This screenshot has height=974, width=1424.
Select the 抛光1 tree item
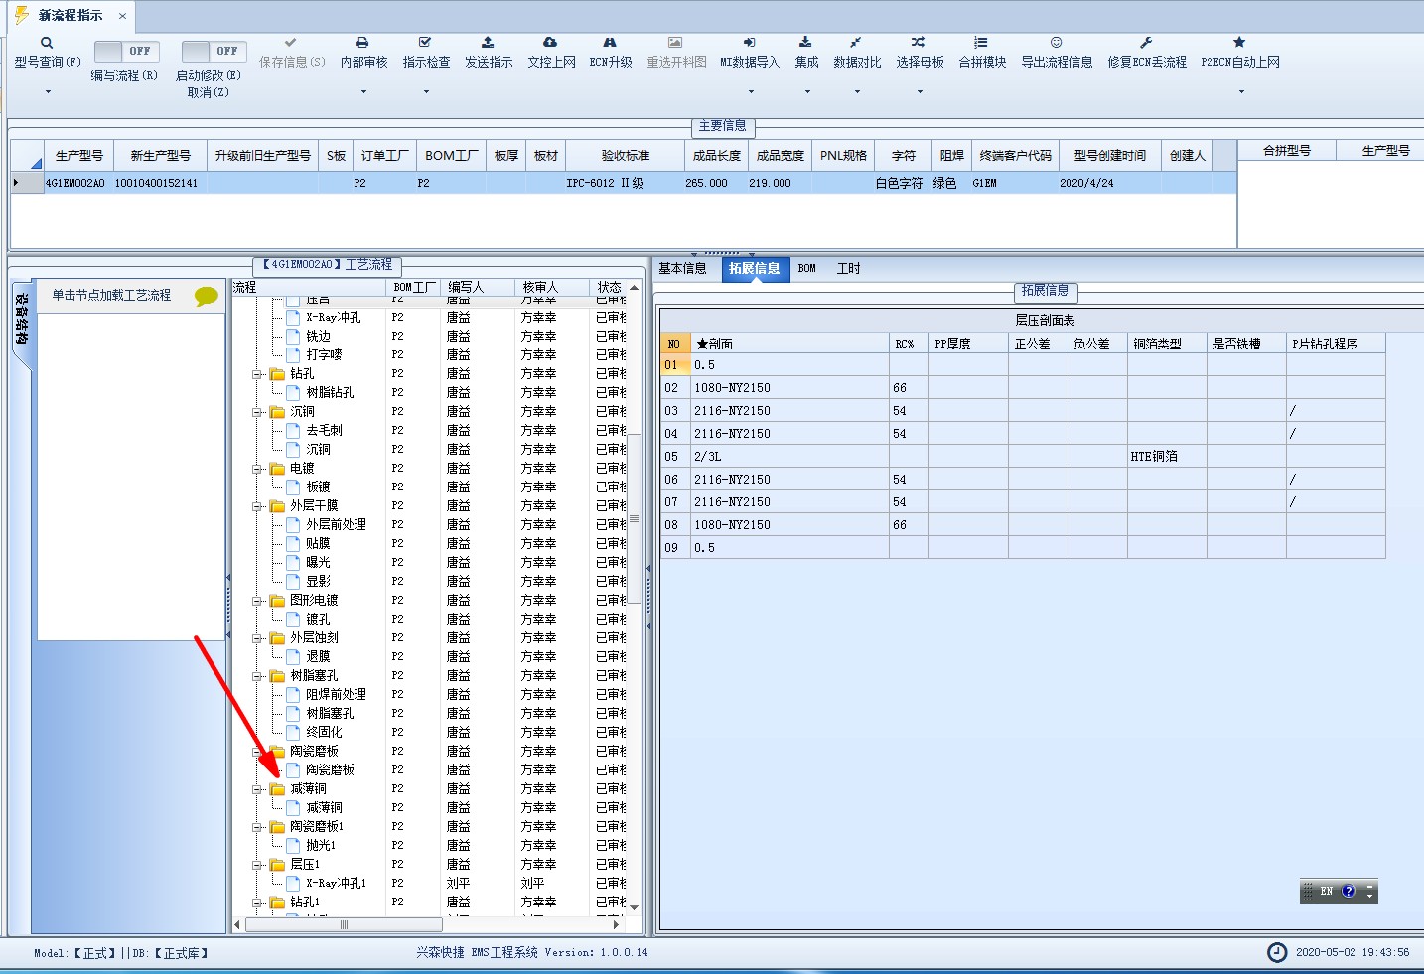[321, 846]
